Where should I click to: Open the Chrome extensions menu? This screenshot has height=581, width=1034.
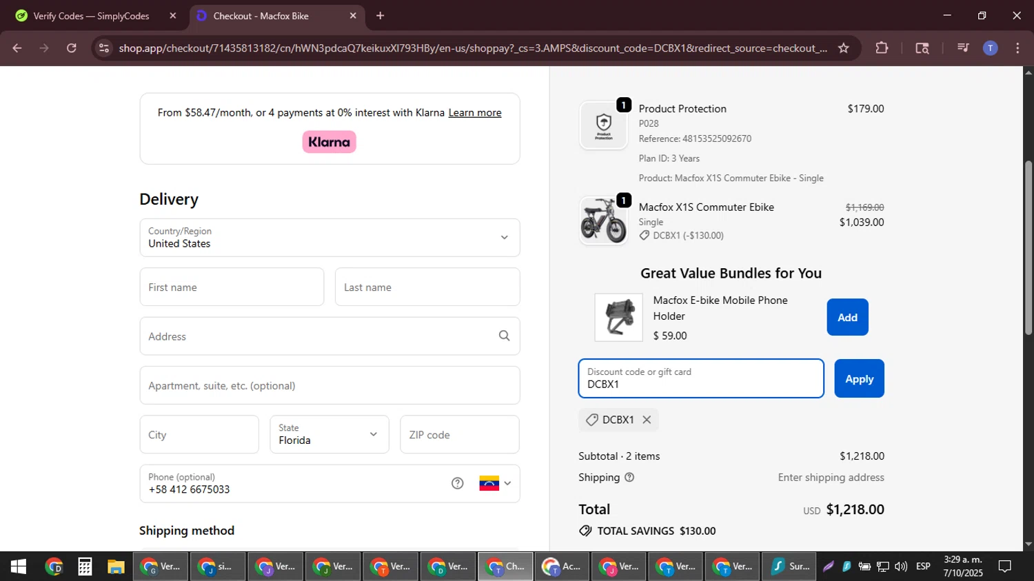(882, 48)
